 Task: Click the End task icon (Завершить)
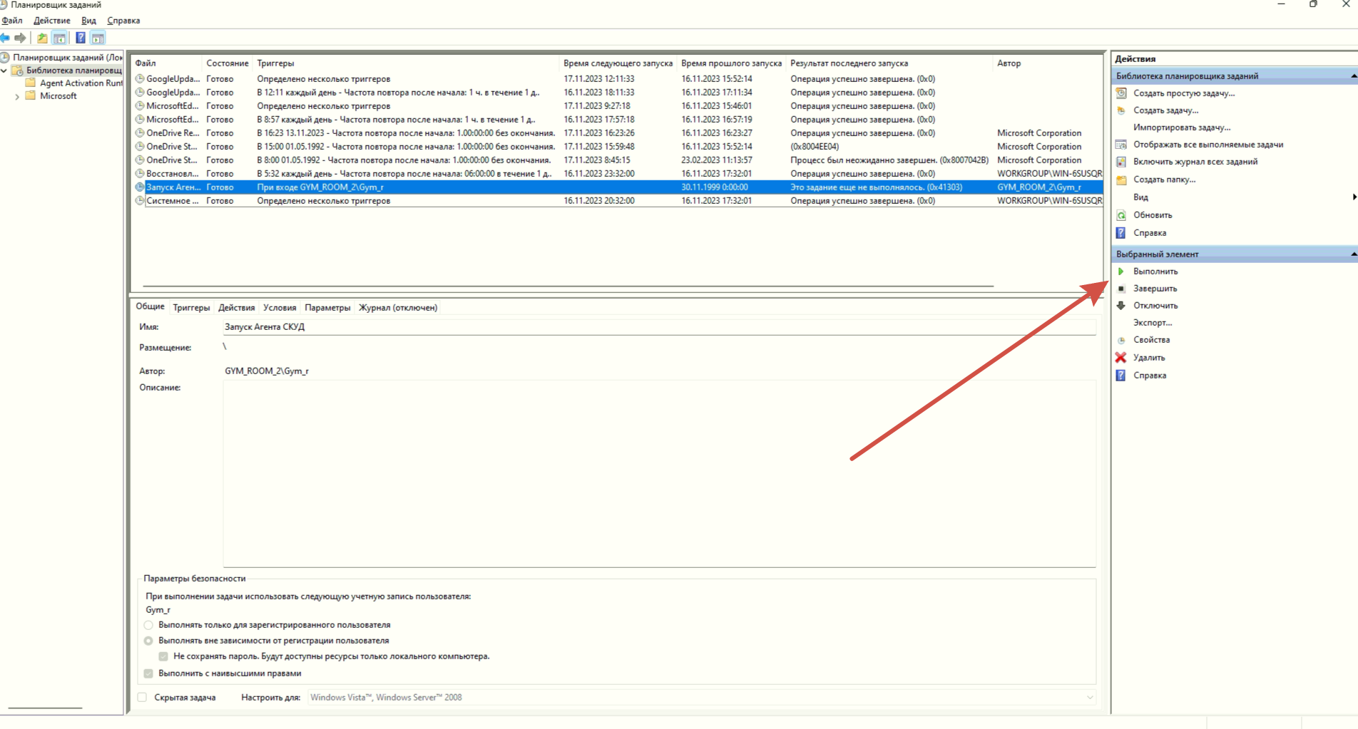pos(1121,289)
